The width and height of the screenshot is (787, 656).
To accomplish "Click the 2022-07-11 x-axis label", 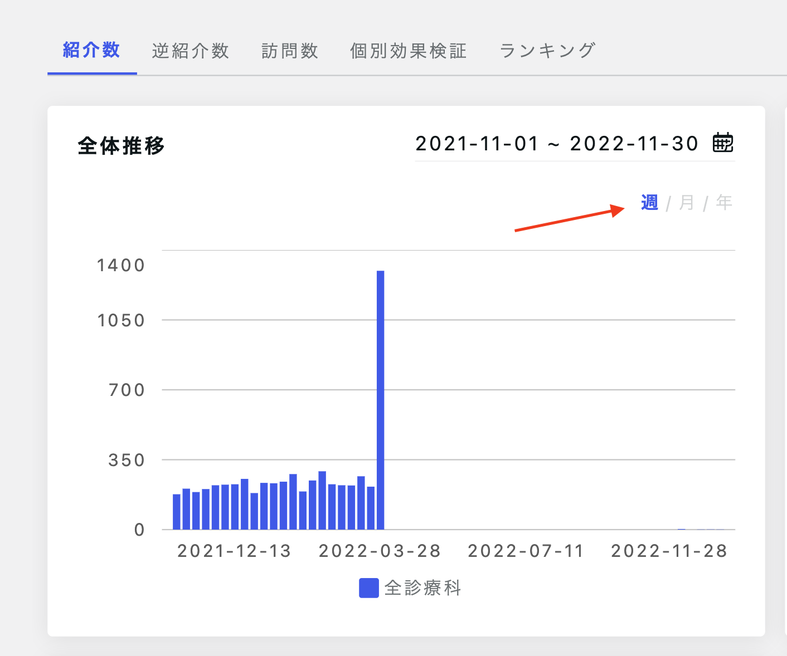I will 526,551.
